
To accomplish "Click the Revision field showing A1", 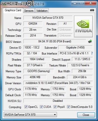I will click(65, 24).
